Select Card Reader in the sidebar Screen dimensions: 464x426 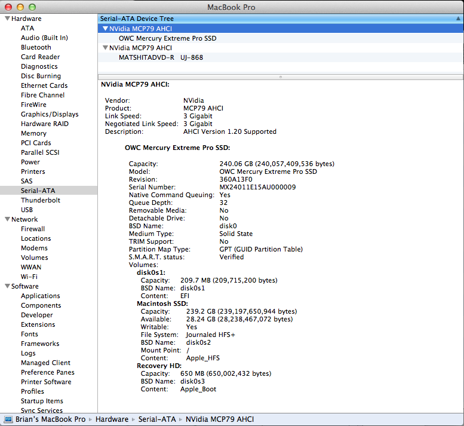point(40,57)
